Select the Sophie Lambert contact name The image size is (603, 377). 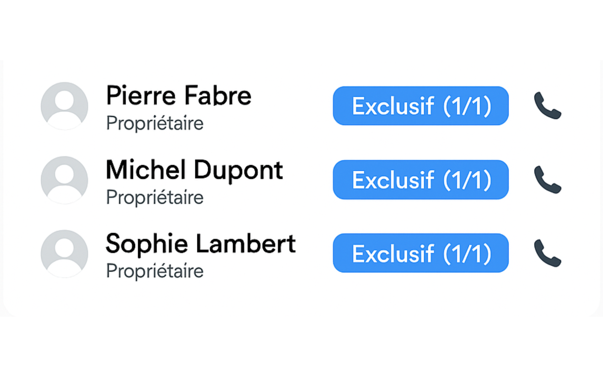click(x=200, y=244)
